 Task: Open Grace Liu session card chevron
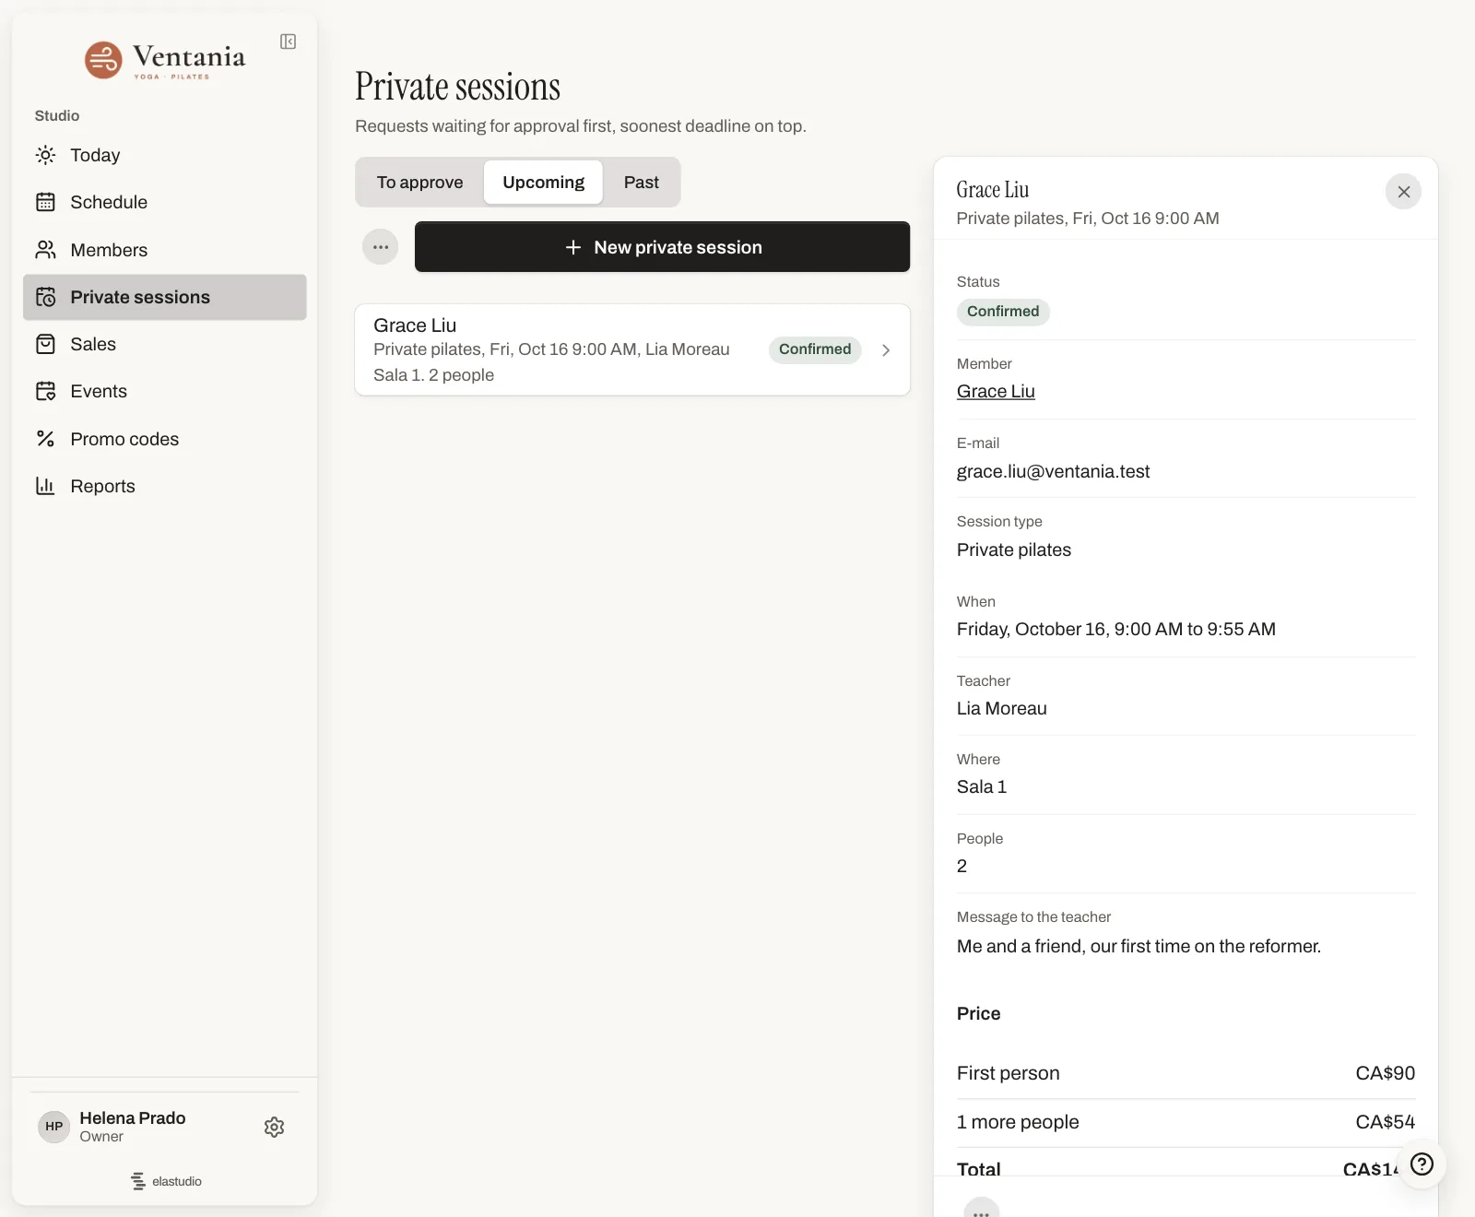click(x=886, y=350)
